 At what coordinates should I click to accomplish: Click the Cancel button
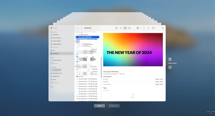99,106
